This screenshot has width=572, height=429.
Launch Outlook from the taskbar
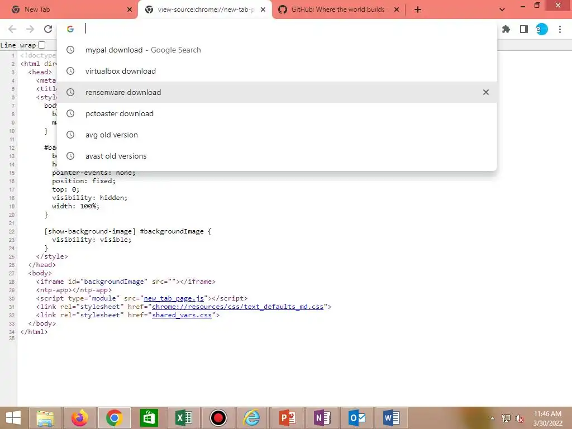click(x=357, y=418)
